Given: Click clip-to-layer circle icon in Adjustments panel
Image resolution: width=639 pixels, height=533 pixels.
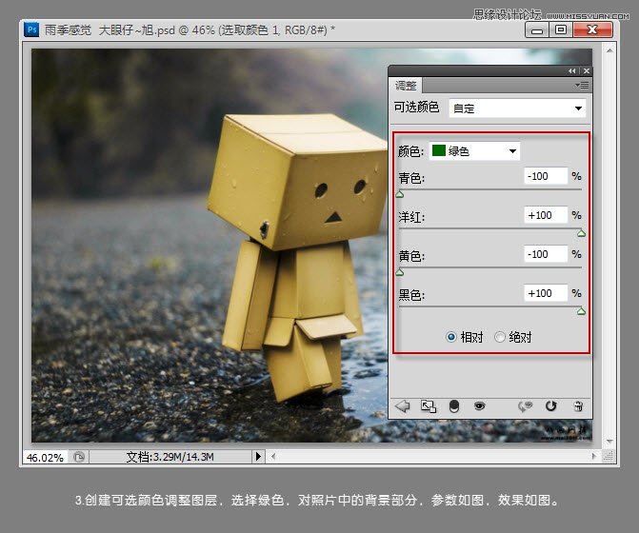Looking at the screenshot, I should (454, 406).
